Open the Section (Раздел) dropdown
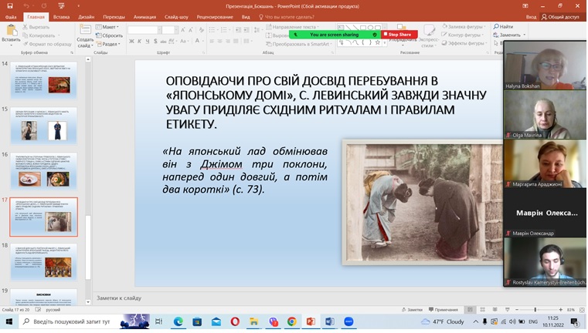The image size is (588, 333). (x=108, y=44)
